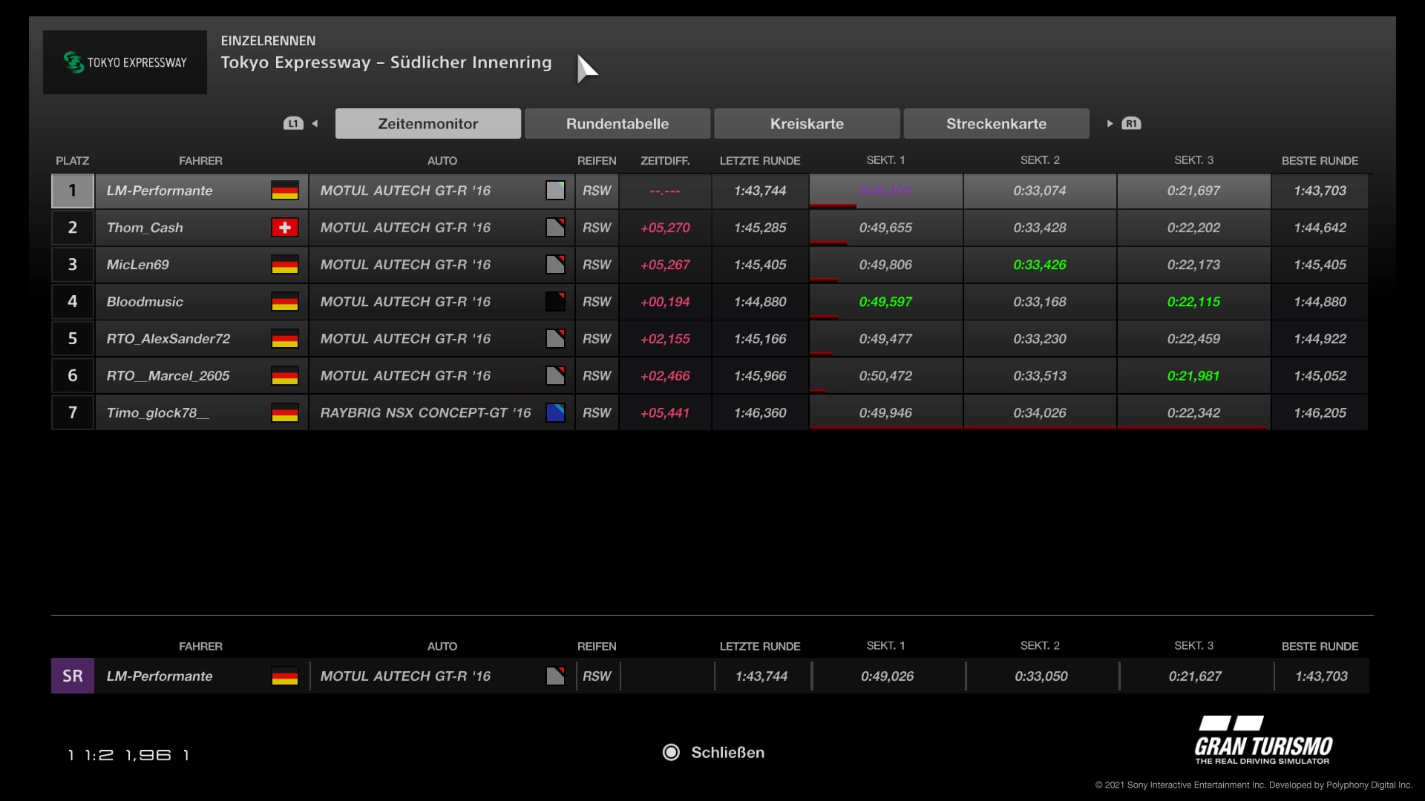This screenshot has height=801, width=1425.
Task: Click the Switzerland flag beside Thom_Cash
Action: click(x=284, y=228)
